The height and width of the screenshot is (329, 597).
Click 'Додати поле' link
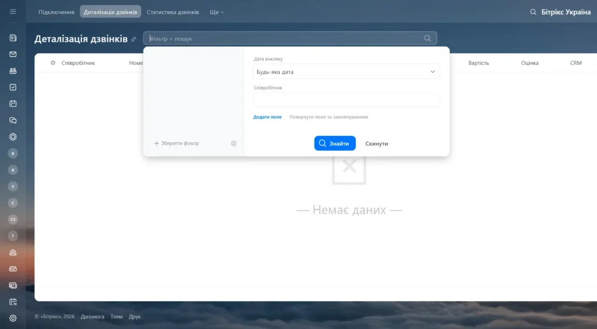pos(267,117)
